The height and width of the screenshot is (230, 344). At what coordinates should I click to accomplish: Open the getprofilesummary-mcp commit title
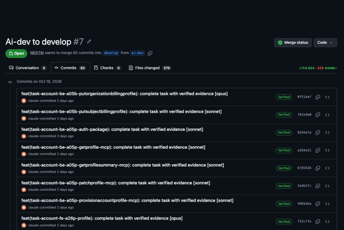[123, 165]
